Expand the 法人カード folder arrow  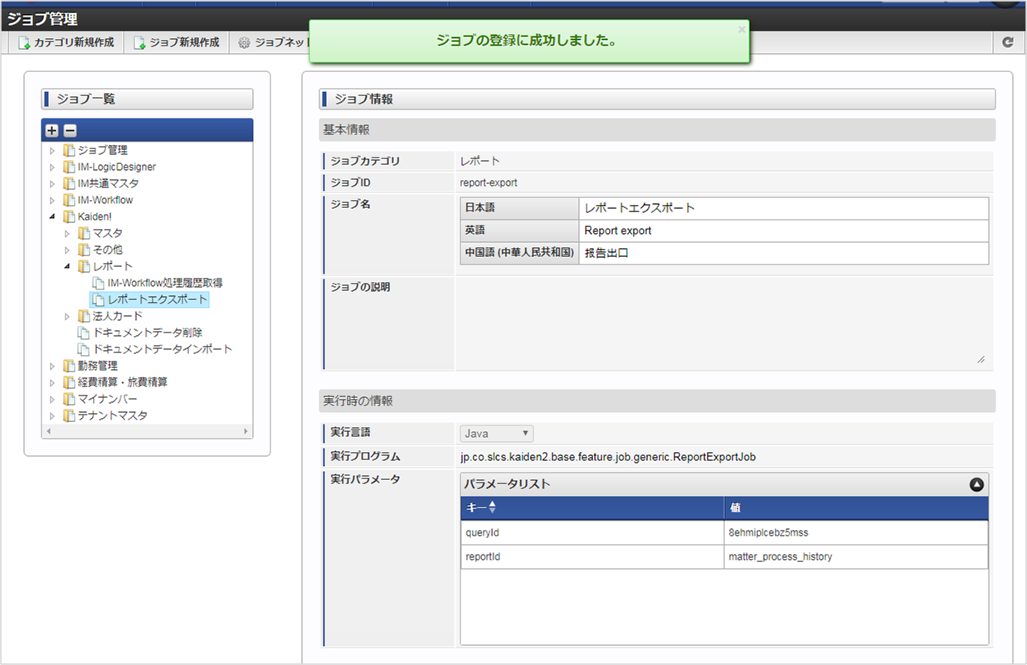(x=67, y=316)
